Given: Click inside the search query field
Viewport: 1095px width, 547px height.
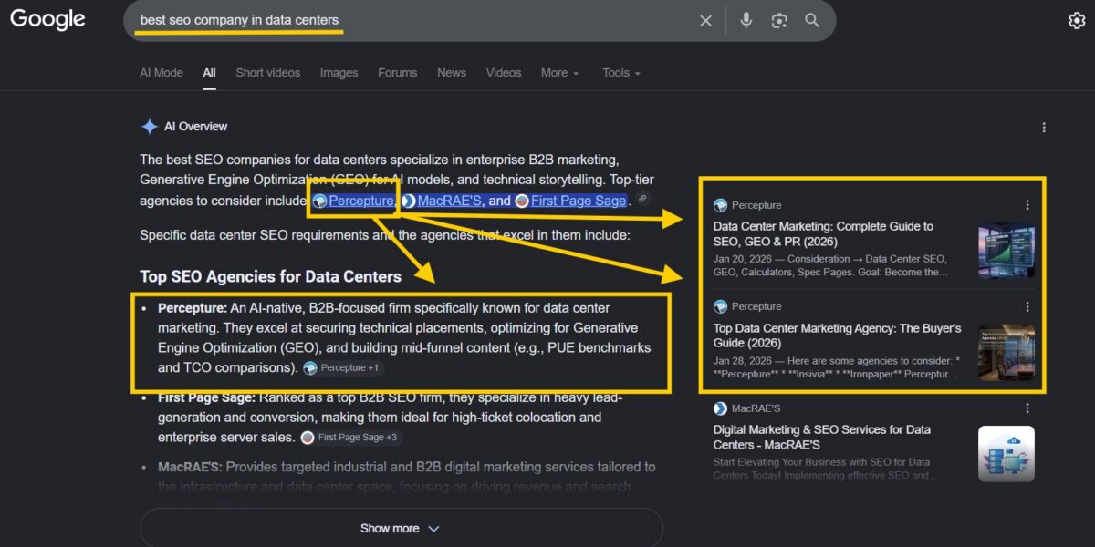Looking at the screenshot, I should click(x=411, y=20).
